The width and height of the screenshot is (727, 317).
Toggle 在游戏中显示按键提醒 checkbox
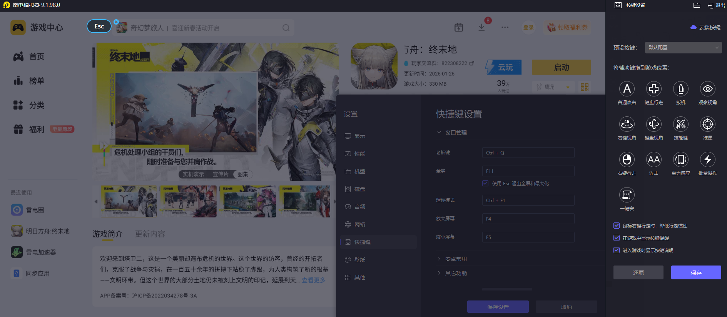617,238
